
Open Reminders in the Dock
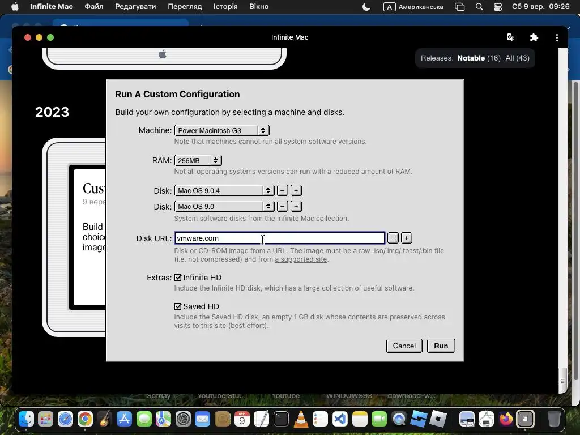point(321,419)
